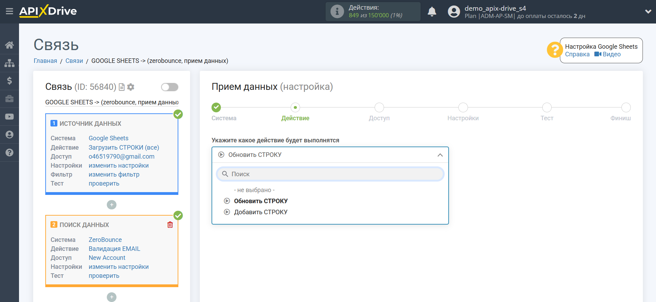Viewport: 656px width, 302px height.
Task: Click the Справка help link
Action: coord(577,54)
